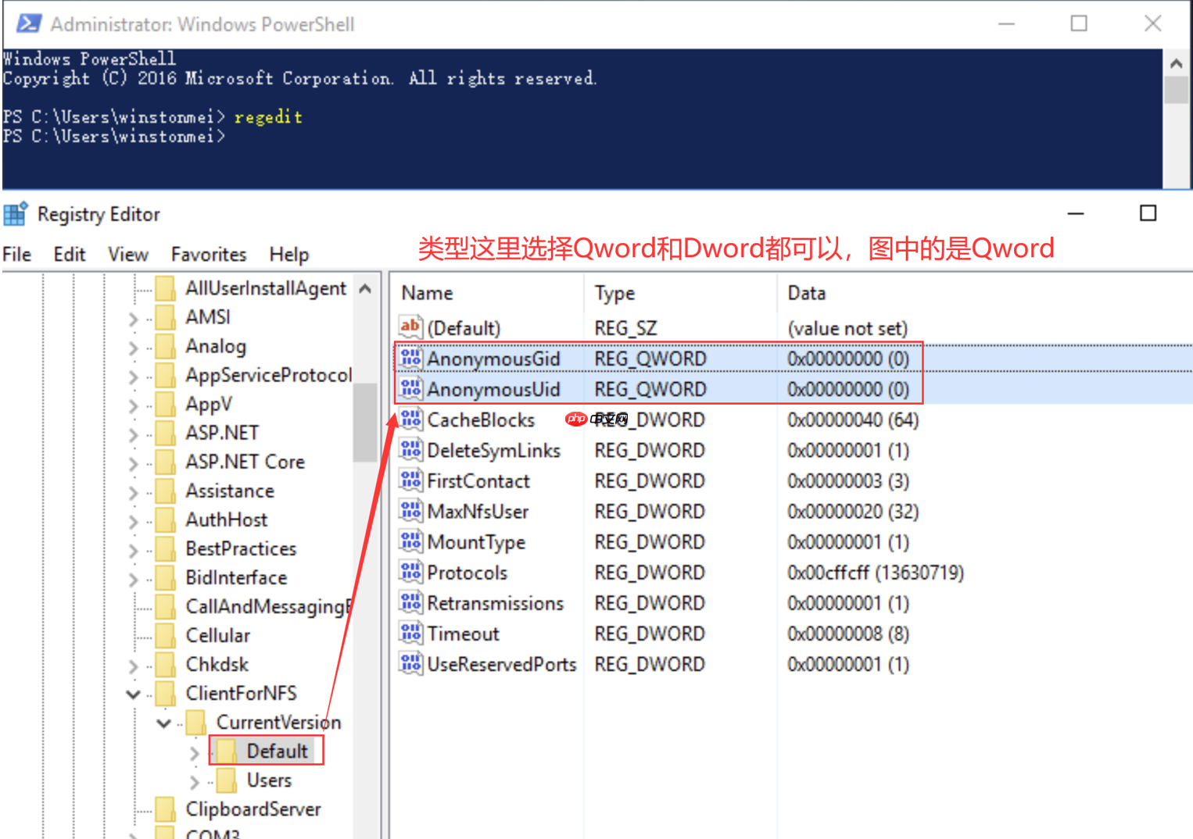1193x839 pixels.
Task: Expand the Users subkey arrow
Action: (195, 781)
